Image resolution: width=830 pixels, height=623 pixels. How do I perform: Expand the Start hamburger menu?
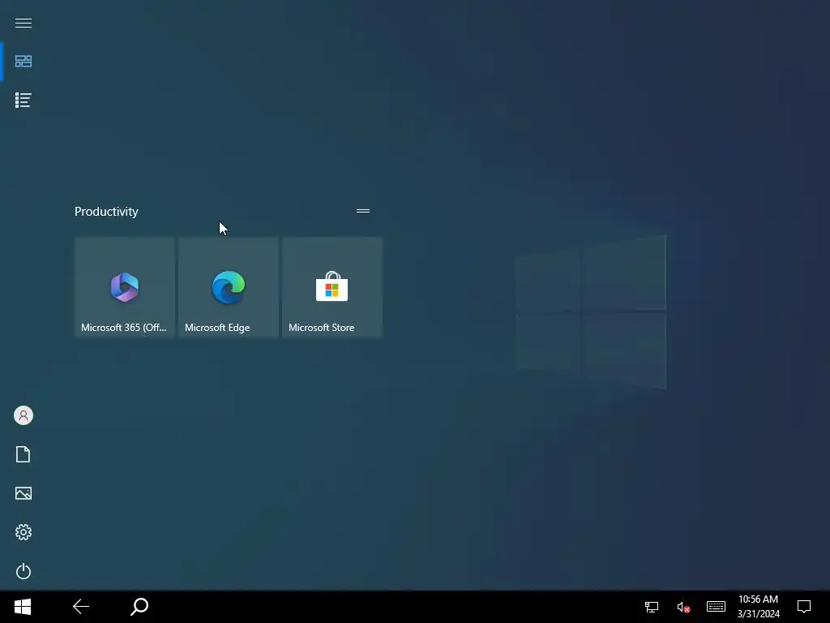pyautogui.click(x=24, y=23)
